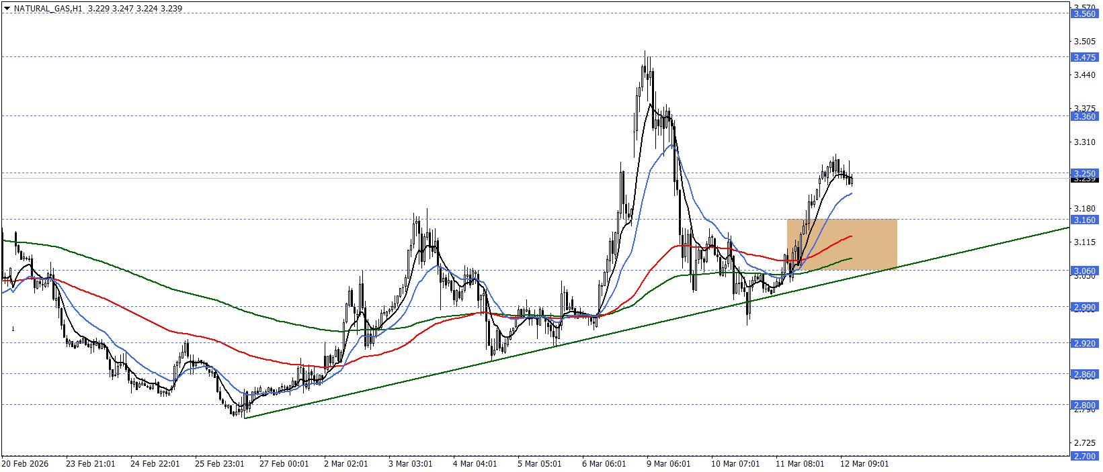Click the 3.560 price level label
This screenshot has width=1103, height=472.
click(1084, 13)
